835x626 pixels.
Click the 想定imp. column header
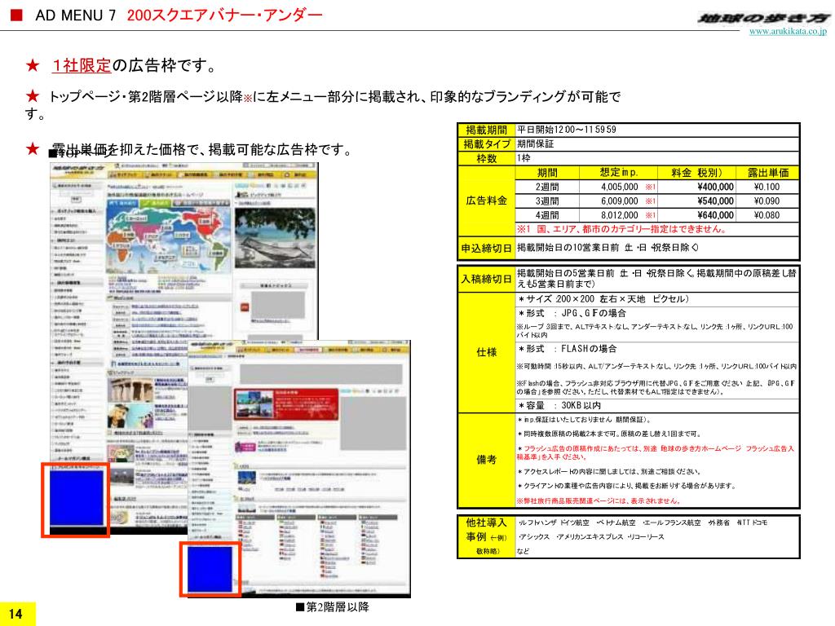pos(619,173)
